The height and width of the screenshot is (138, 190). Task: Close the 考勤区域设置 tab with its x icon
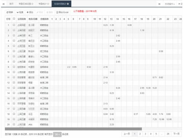tap(32, 4)
